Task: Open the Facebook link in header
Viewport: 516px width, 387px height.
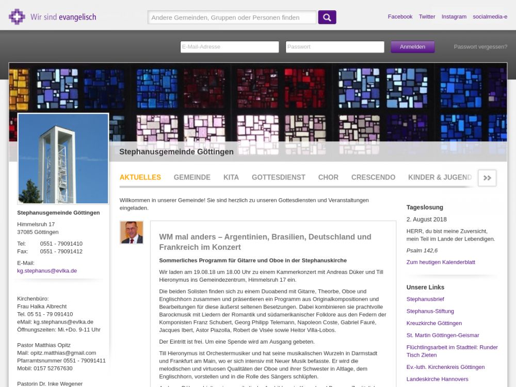Action: pyautogui.click(x=400, y=17)
